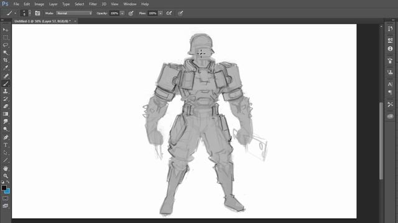
Task: Select the Eraser tool
Action: 6,106
